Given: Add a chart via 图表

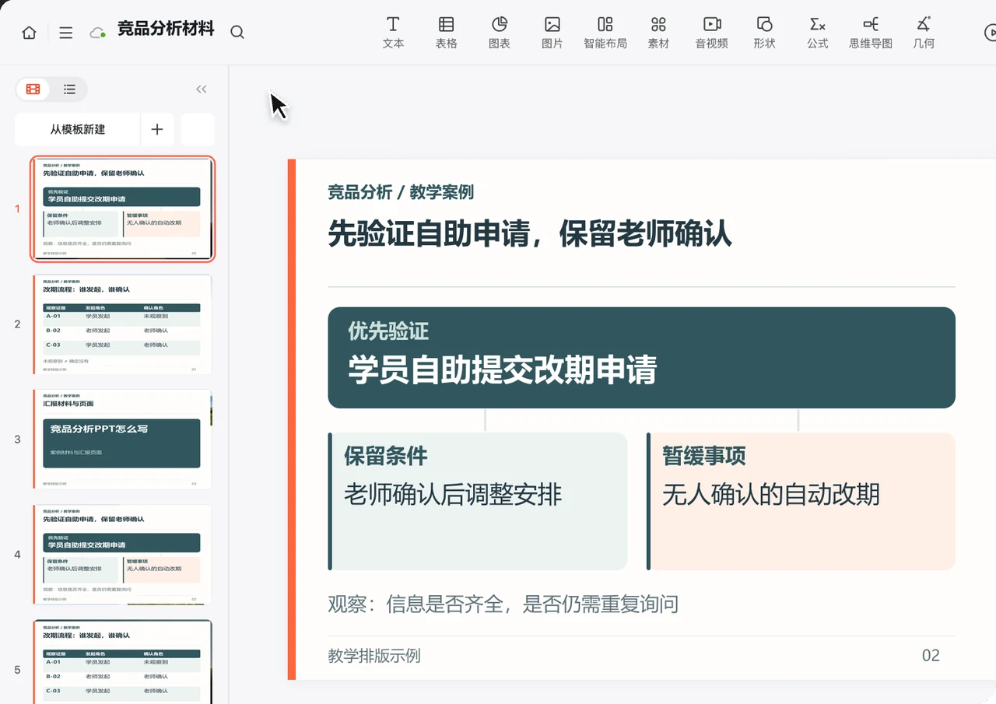Looking at the screenshot, I should click(499, 33).
